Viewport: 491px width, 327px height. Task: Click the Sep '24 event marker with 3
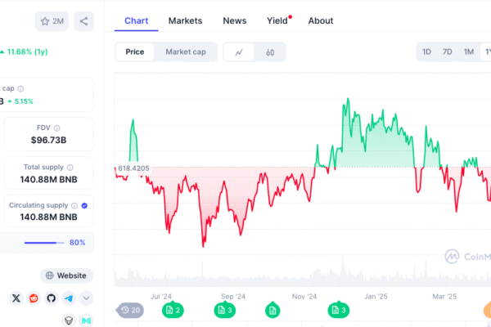click(x=225, y=310)
